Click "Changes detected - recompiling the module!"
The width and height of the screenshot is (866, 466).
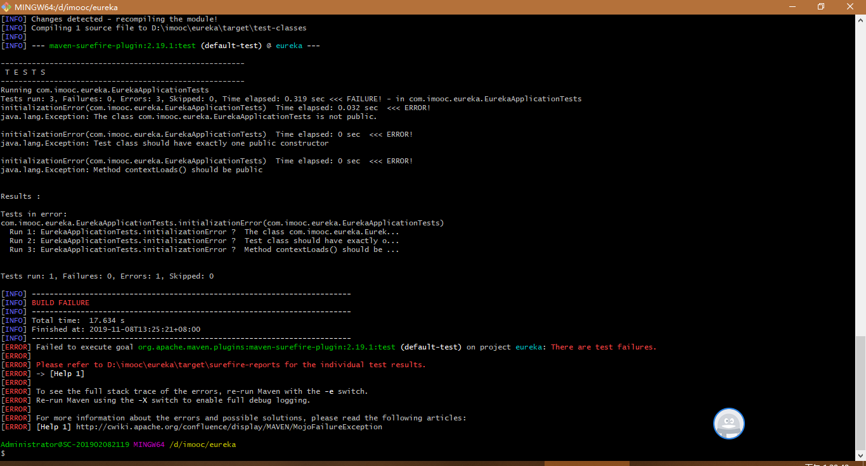click(x=124, y=19)
